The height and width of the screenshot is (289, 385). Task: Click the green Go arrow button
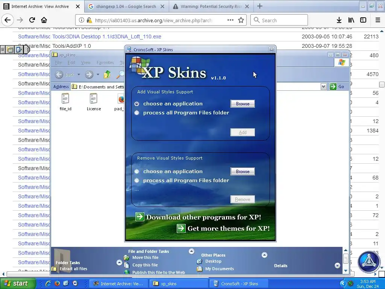pyautogui.click(x=333, y=87)
